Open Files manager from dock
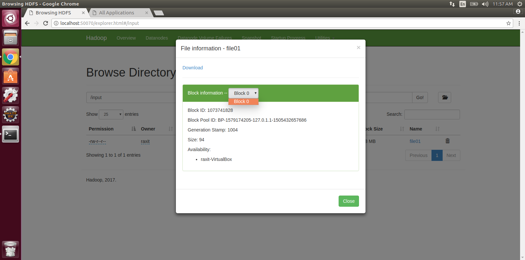The image size is (525, 260). 10,38
